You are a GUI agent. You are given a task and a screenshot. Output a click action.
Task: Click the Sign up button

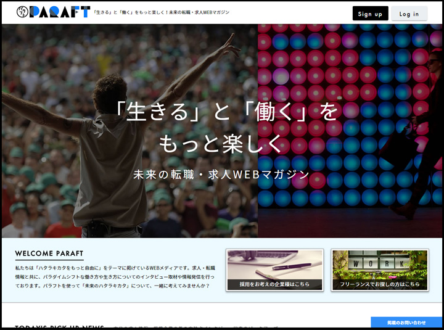[370, 14]
